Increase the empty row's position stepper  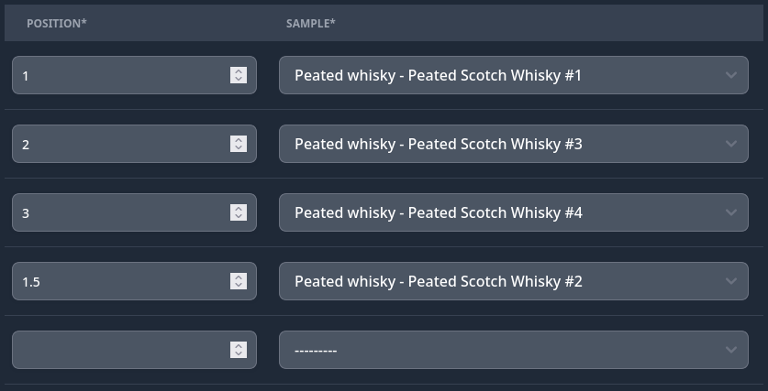(239, 345)
